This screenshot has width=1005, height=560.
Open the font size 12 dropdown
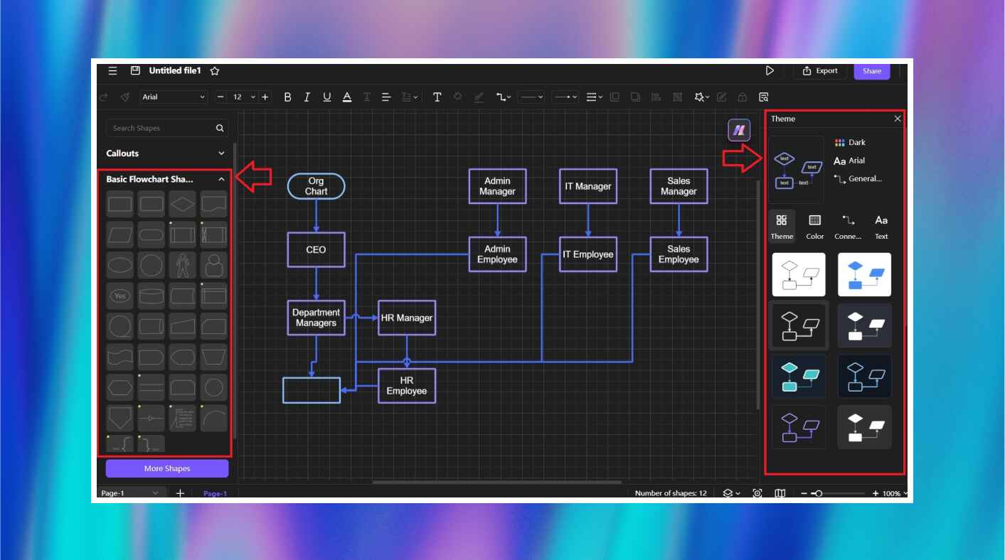coord(243,97)
